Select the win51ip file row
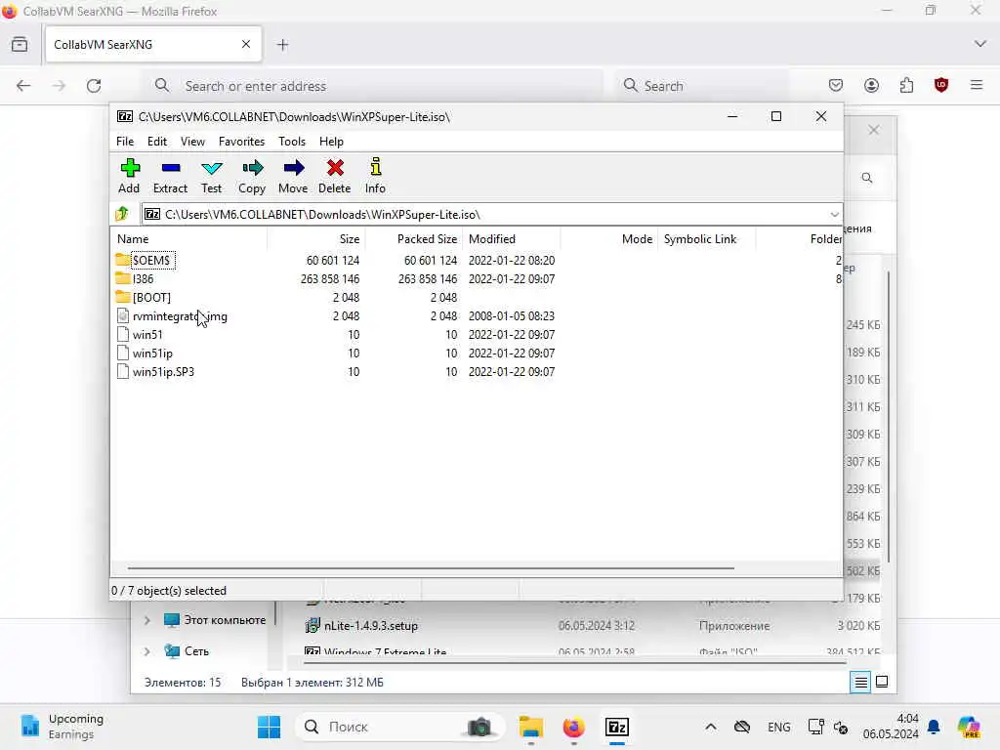The image size is (1000, 750). coord(336,353)
